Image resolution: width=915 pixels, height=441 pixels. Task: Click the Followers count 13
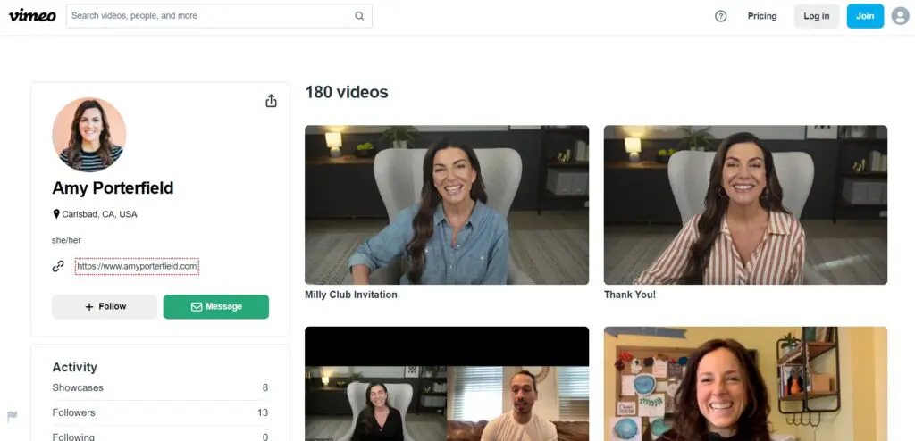[263, 412]
